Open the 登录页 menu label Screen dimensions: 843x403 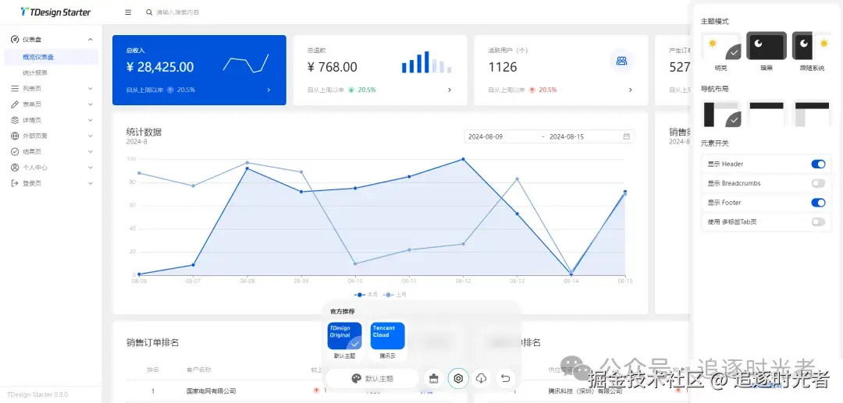[32, 183]
